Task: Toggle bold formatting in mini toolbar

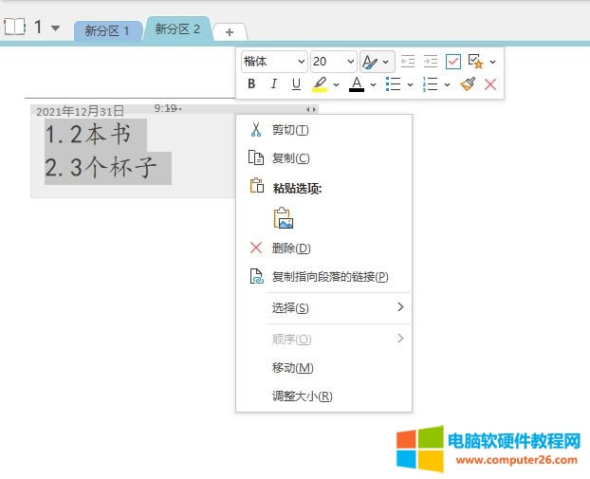Action: click(251, 84)
